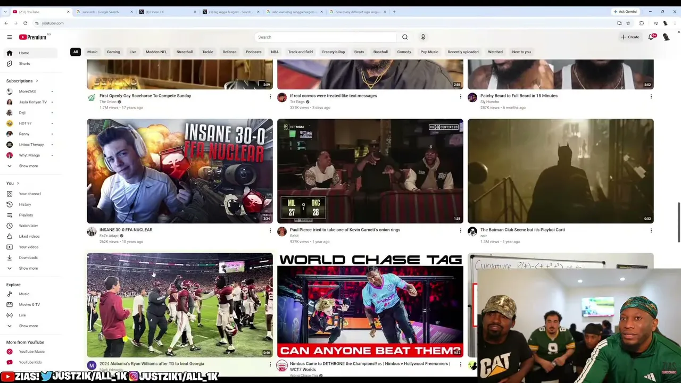Start voice search with microphone
The image size is (681, 383).
pos(423,37)
